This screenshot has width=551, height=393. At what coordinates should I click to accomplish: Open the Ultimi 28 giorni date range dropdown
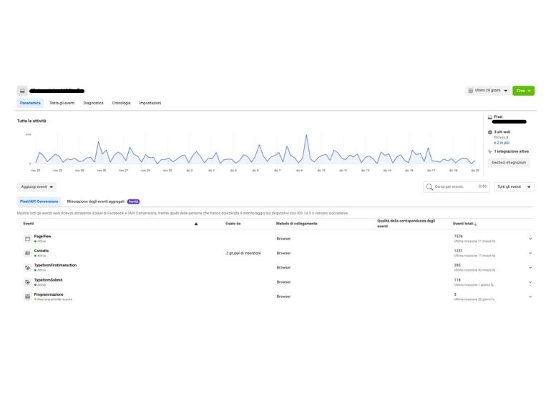coord(488,91)
